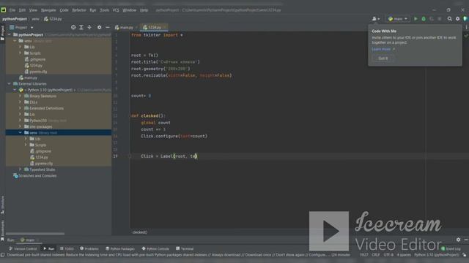Open the Version Control tool tab

23,248
